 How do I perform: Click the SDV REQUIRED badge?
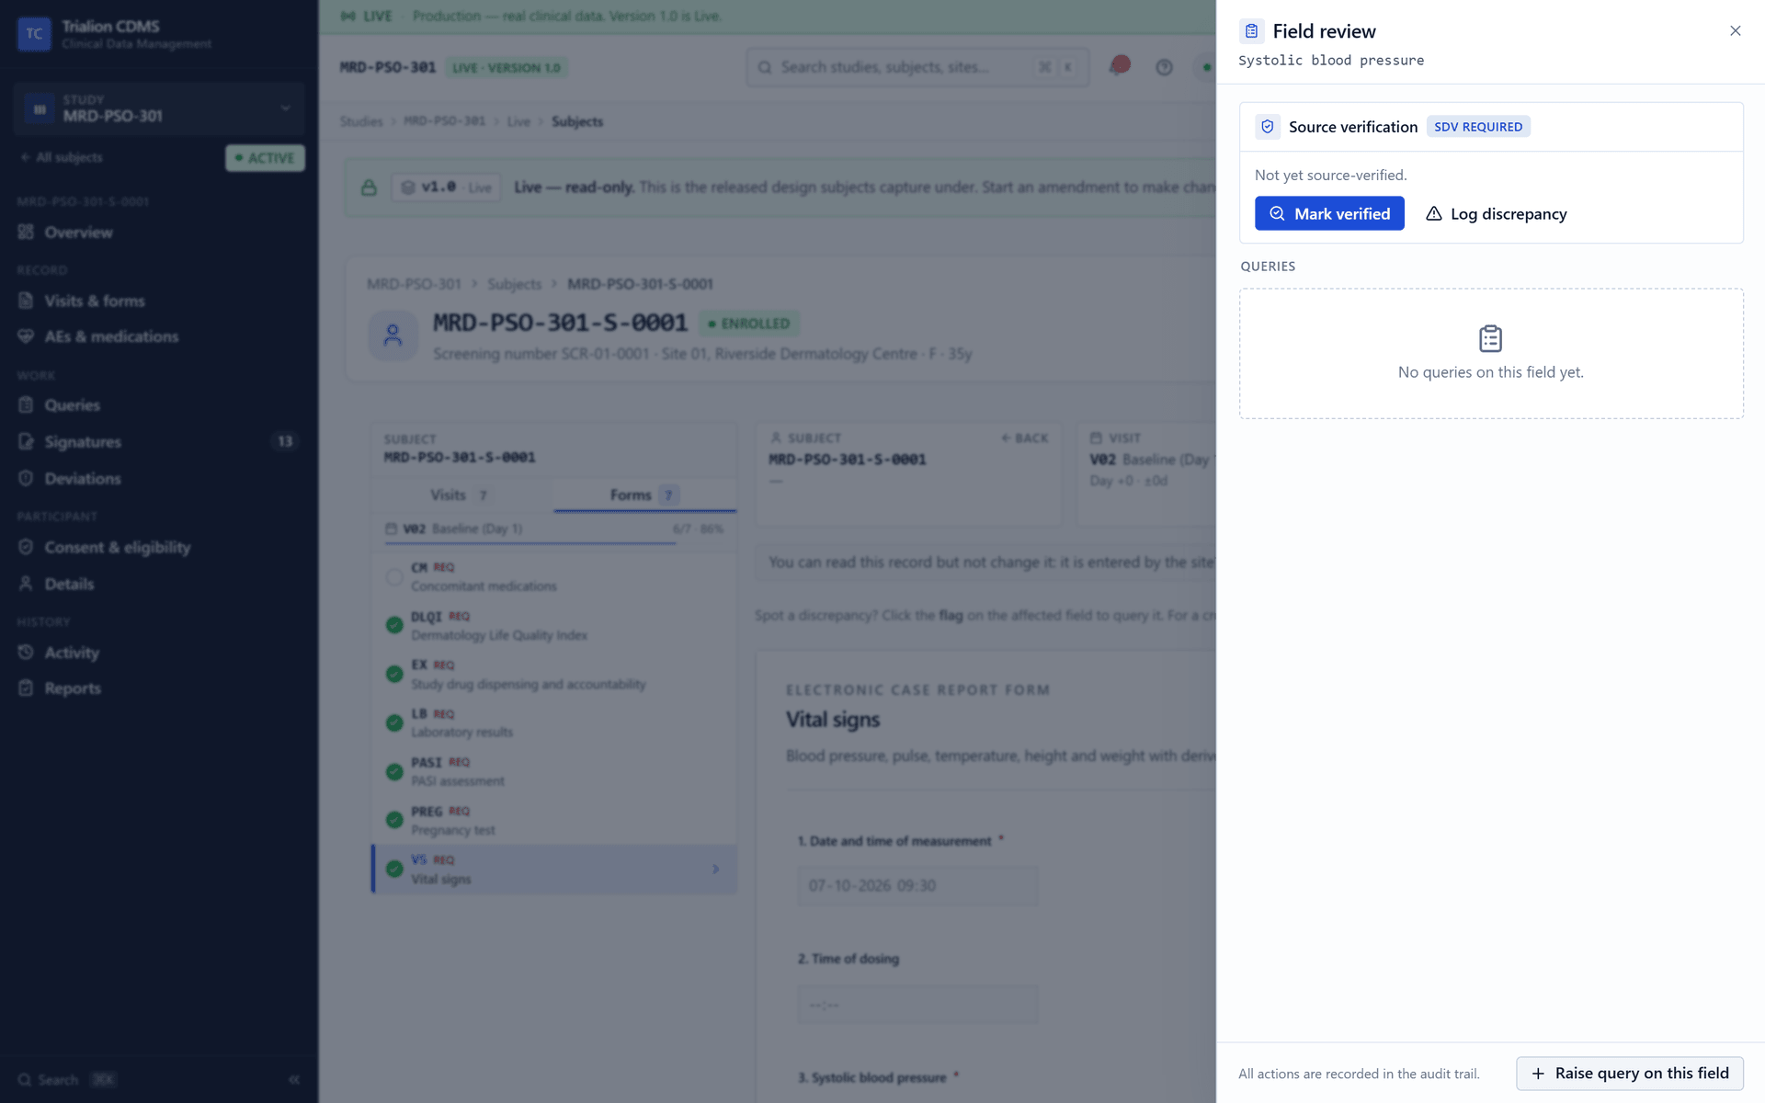click(x=1478, y=127)
